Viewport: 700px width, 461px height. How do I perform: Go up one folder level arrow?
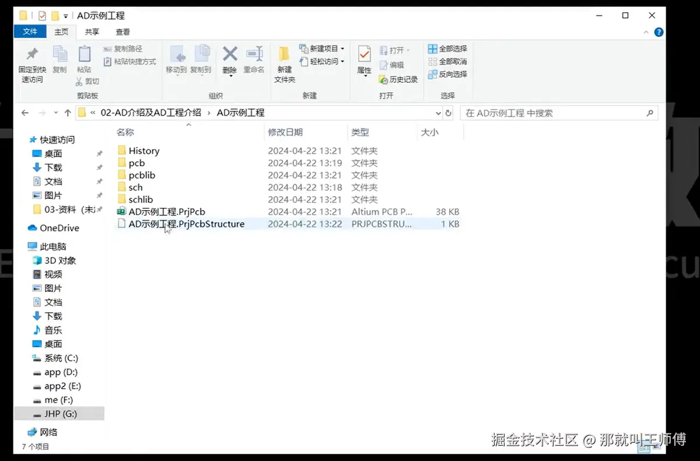tap(68, 113)
